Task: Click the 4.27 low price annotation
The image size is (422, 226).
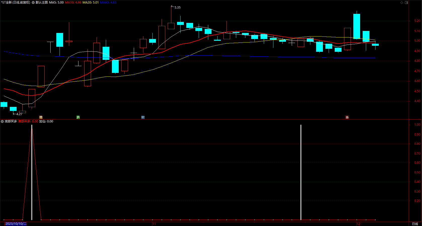Action: pos(19,114)
